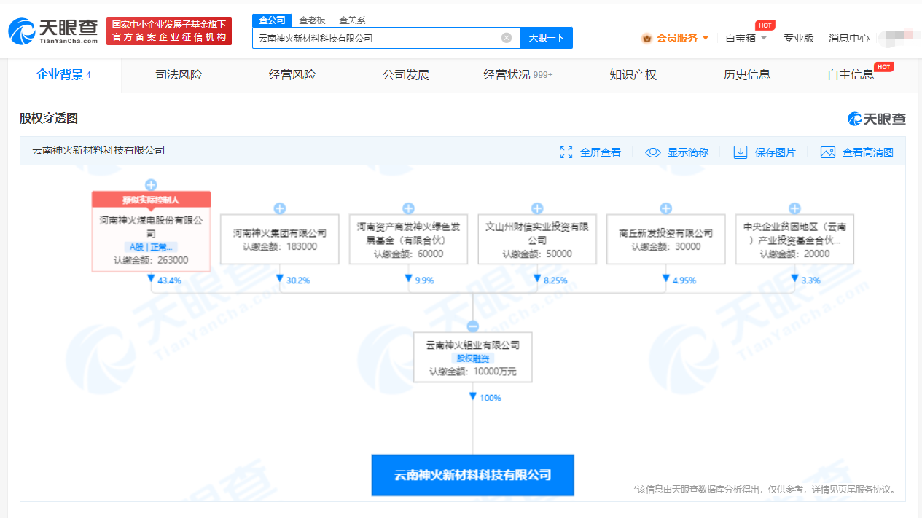This screenshot has width=922, height=518.
Task: Click the red 官方备案企业征信机构 banner
Action: 169,31
